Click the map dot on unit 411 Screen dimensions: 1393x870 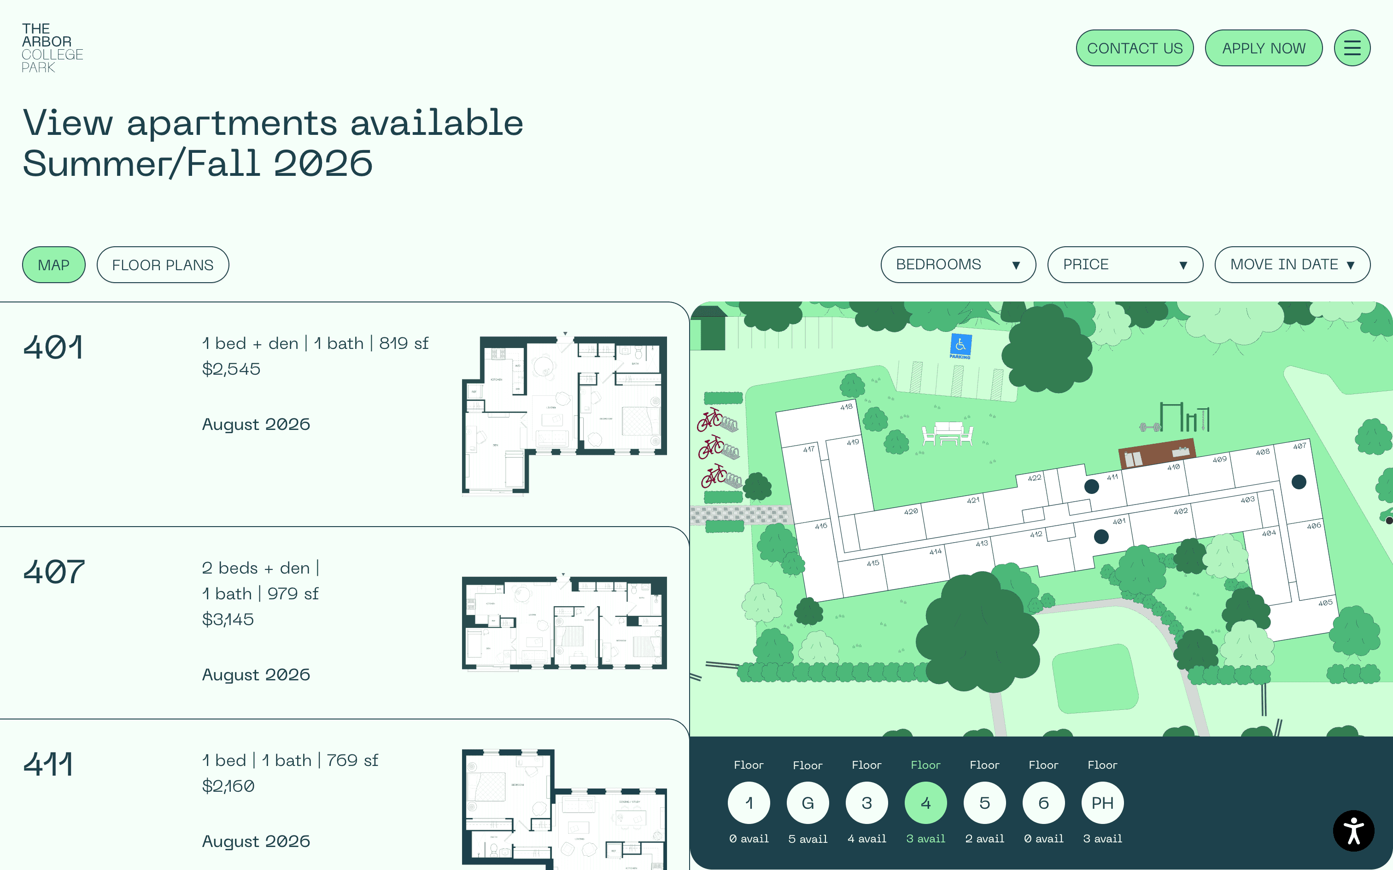click(1091, 486)
